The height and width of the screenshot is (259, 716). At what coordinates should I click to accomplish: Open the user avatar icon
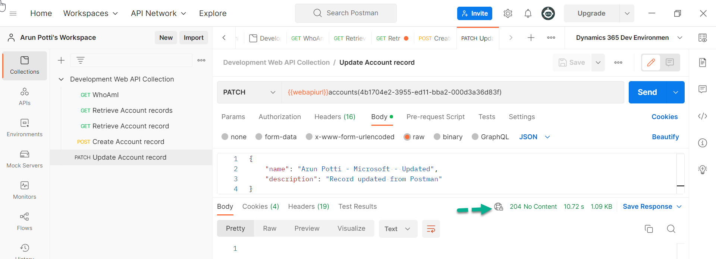(548, 13)
